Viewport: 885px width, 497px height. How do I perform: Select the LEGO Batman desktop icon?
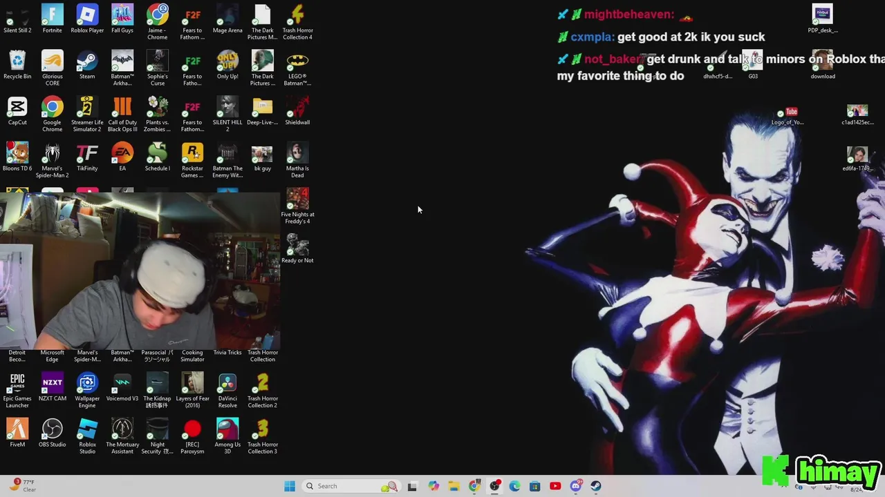point(297,68)
